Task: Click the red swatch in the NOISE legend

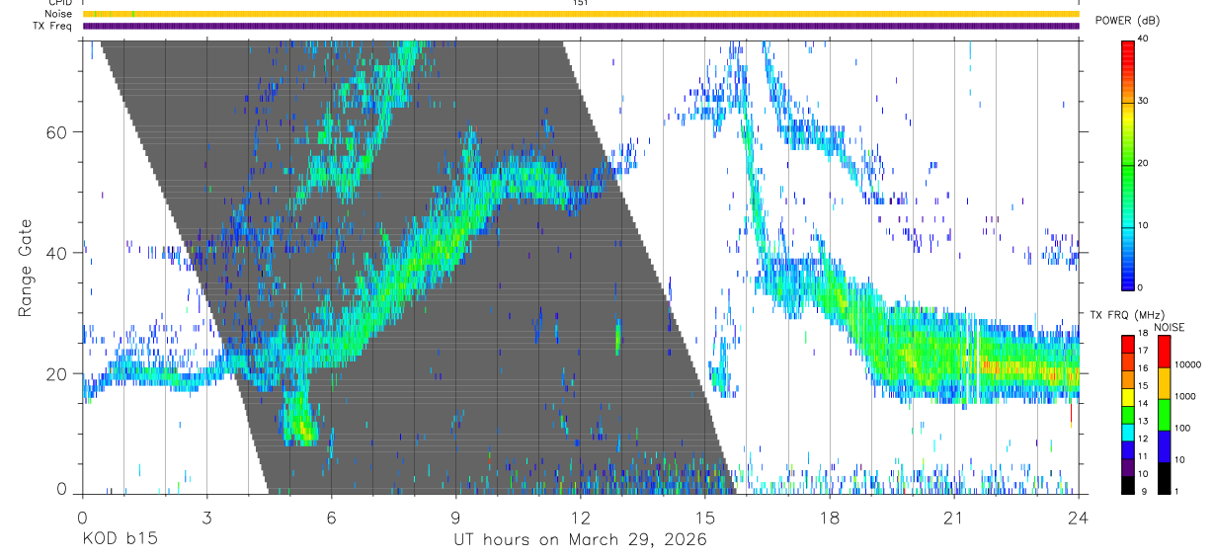Action: pos(1164,352)
